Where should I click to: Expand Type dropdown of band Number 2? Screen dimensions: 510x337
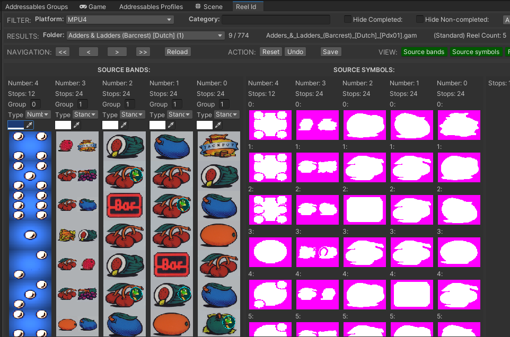click(132, 114)
